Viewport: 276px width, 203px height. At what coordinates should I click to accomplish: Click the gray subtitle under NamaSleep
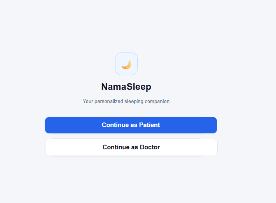tap(126, 101)
